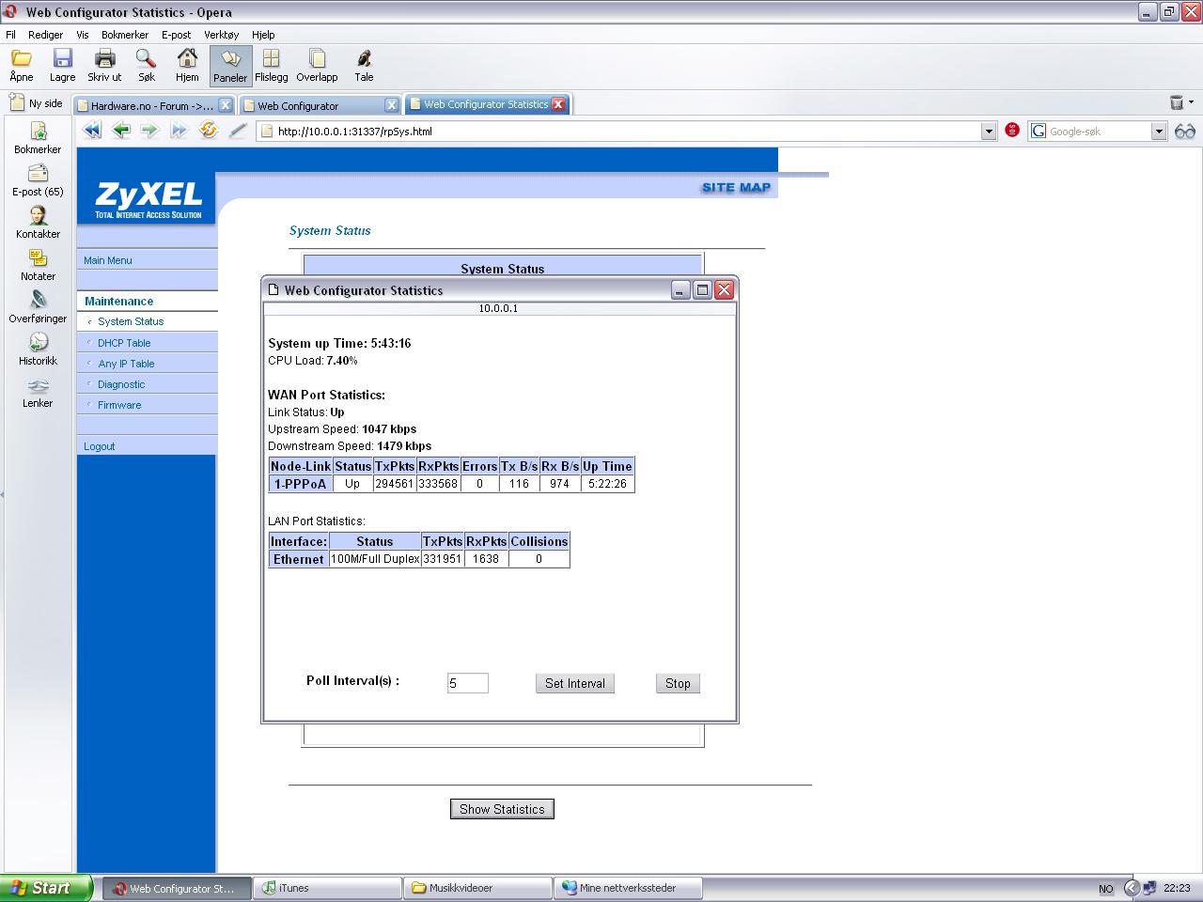Screen dimensions: 1203x902
Task: Go forward with the grayed arrow
Action: pyautogui.click(x=149, y=131)
